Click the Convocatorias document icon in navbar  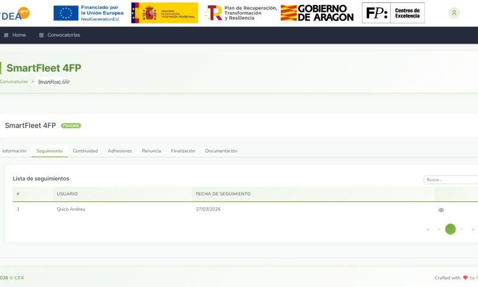41,35
